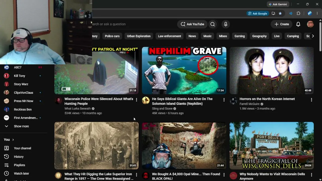Select the Live filter chip
Image resolution: width=322 pixels, height=181 pixels.
click(x=277, y=36)
